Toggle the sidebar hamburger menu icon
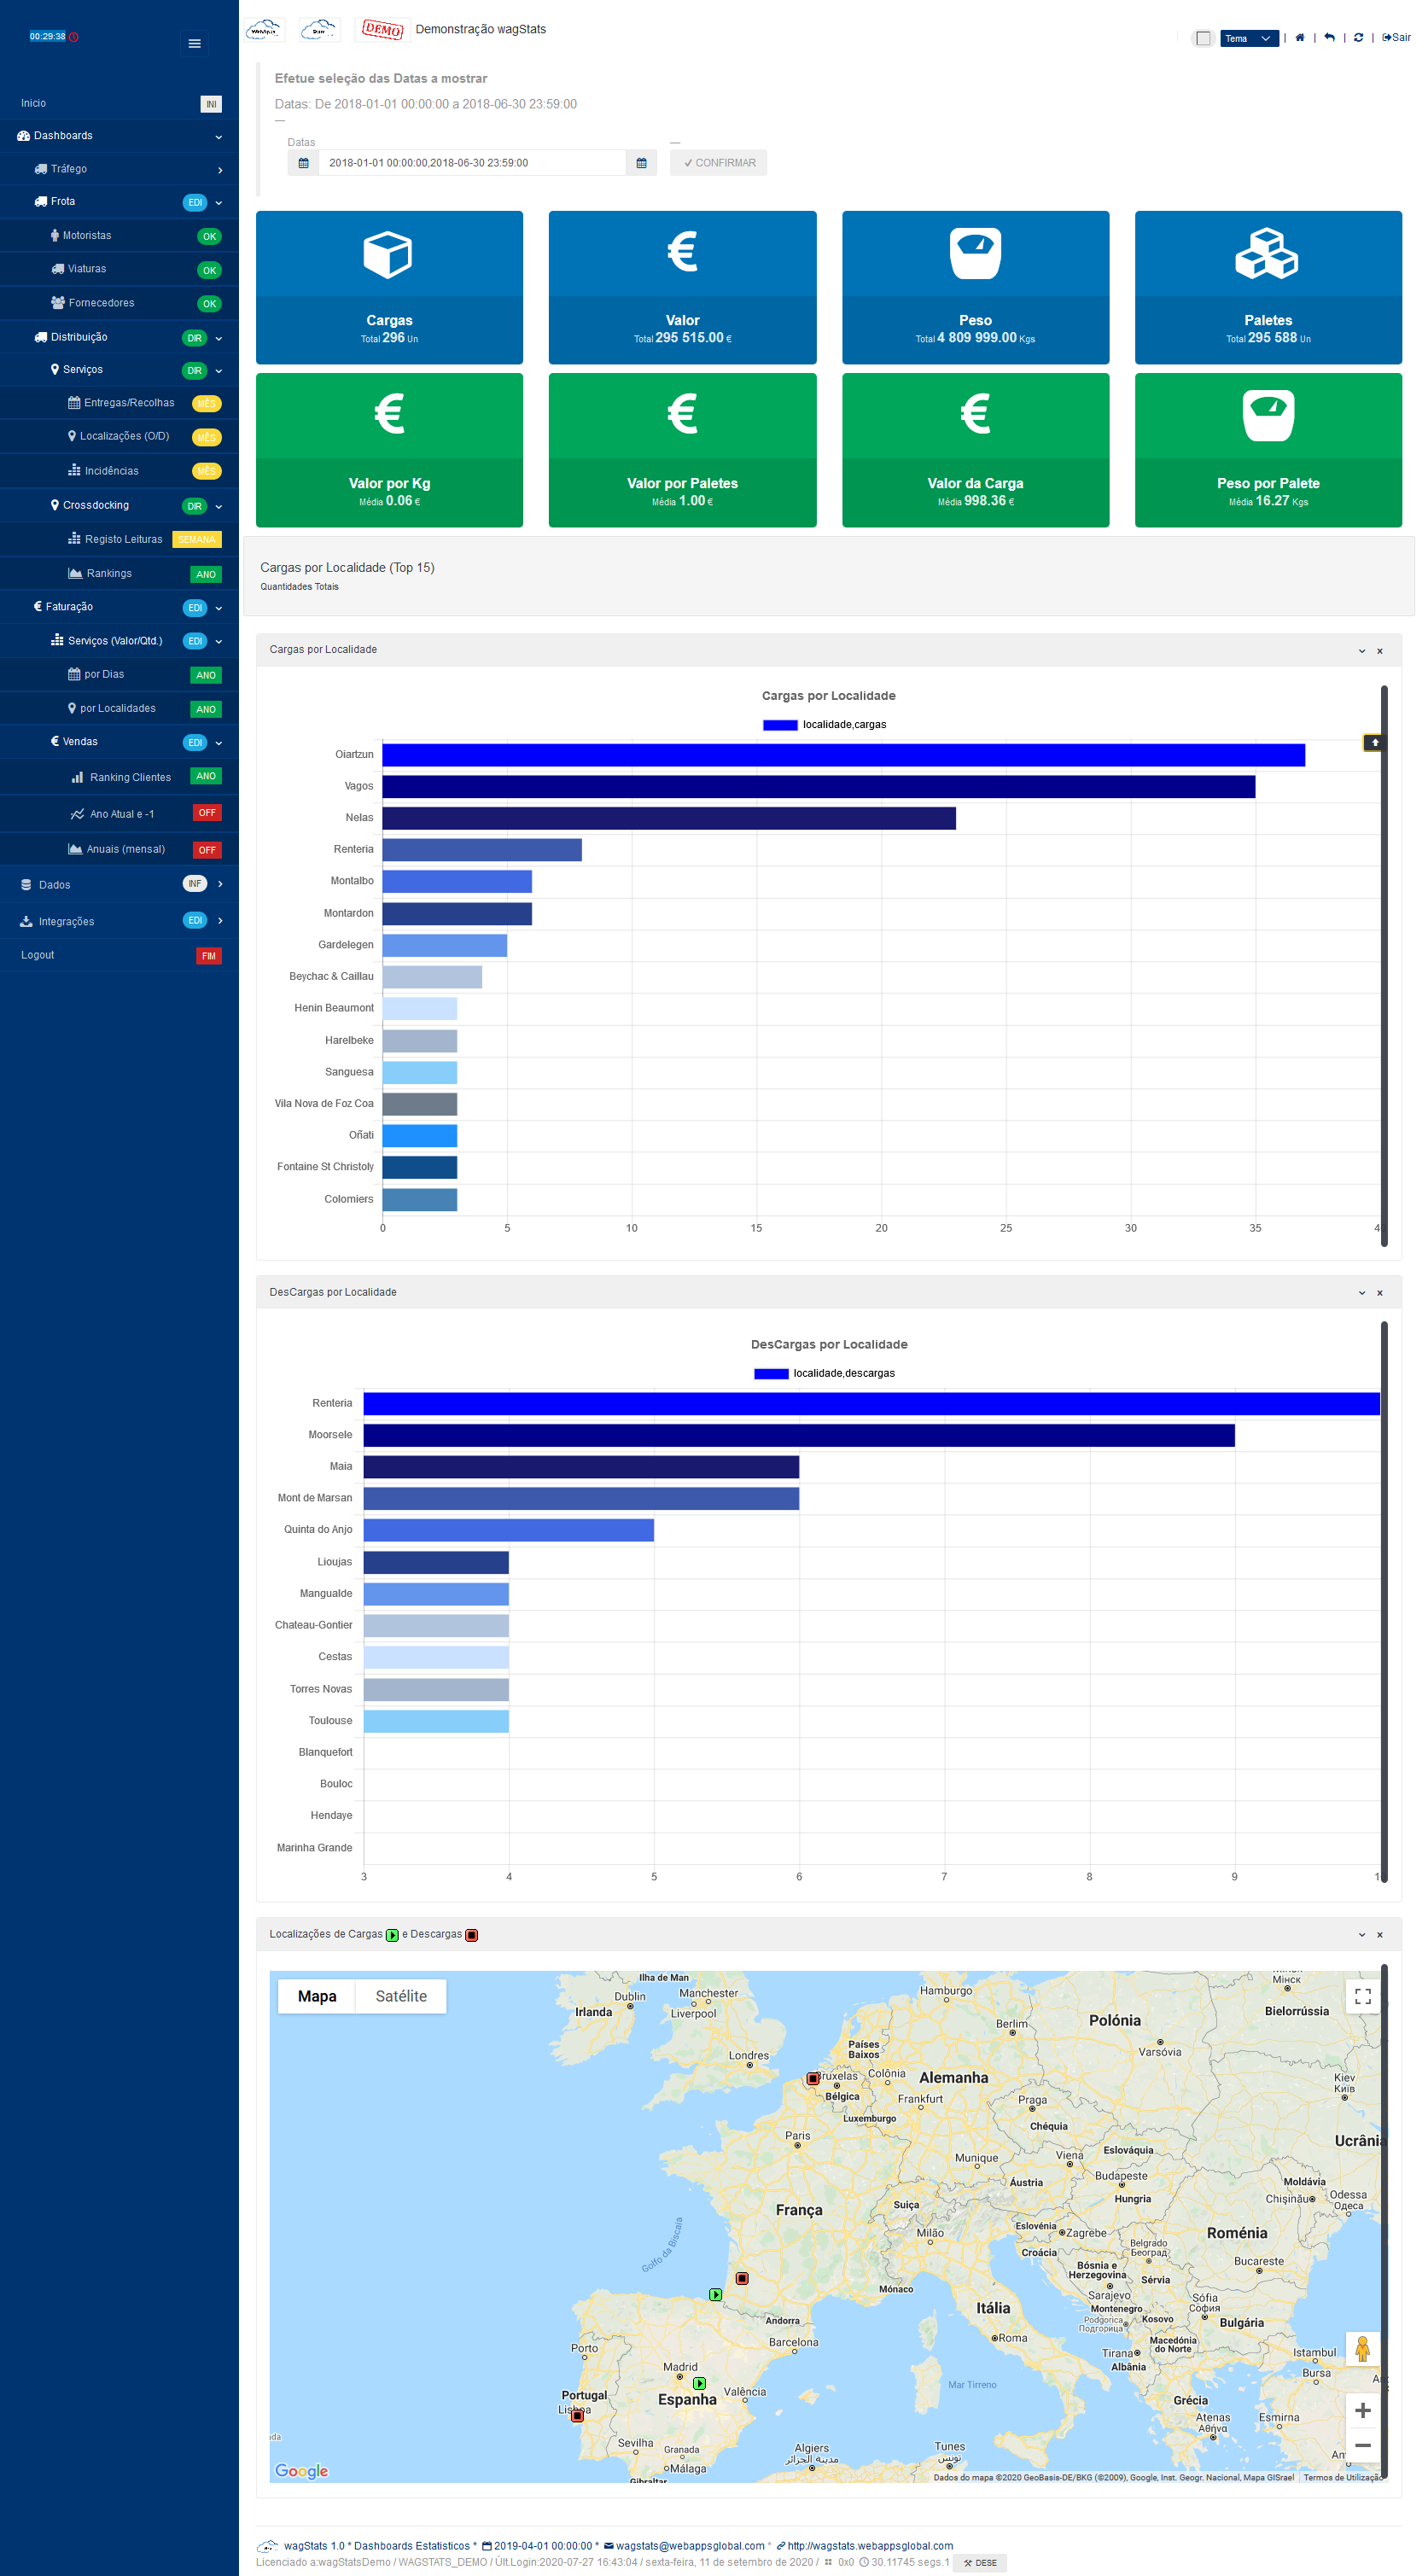 pos(195,43)
